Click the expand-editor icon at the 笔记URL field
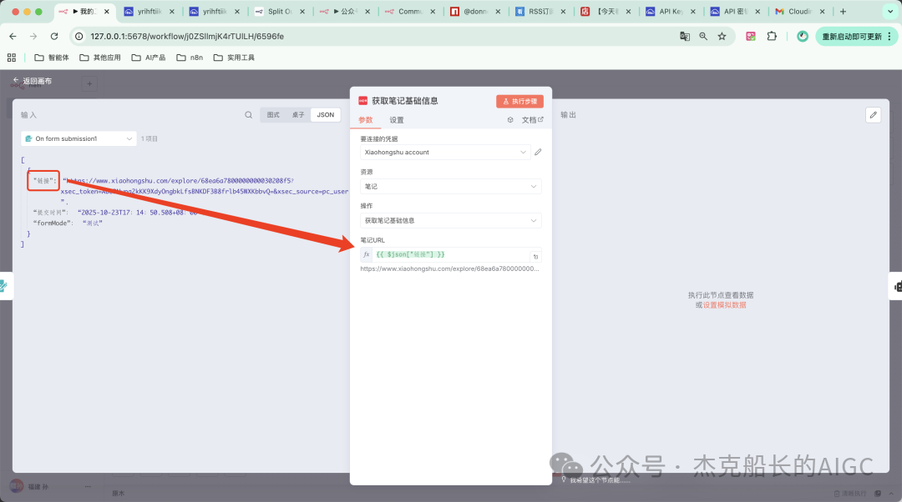Screen dimensions: 902x502 click(535, 256)
